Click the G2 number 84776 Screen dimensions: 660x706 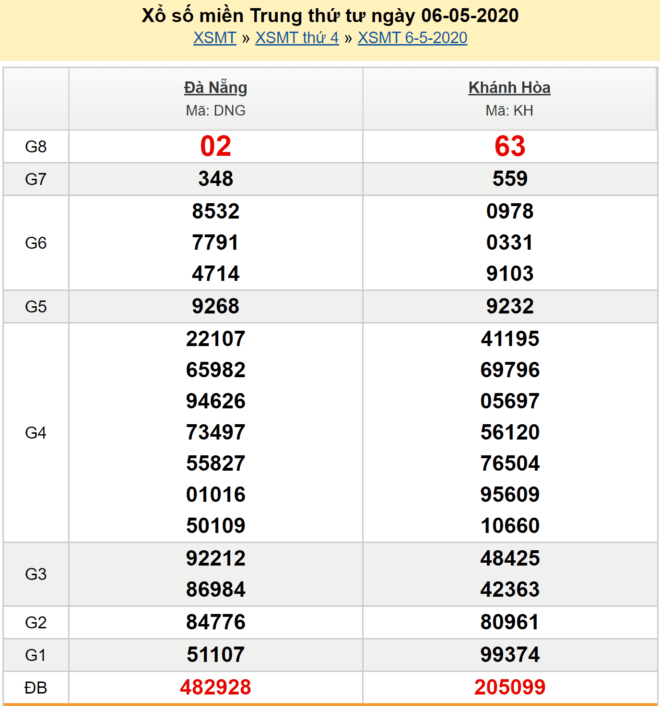click(216, 622)
